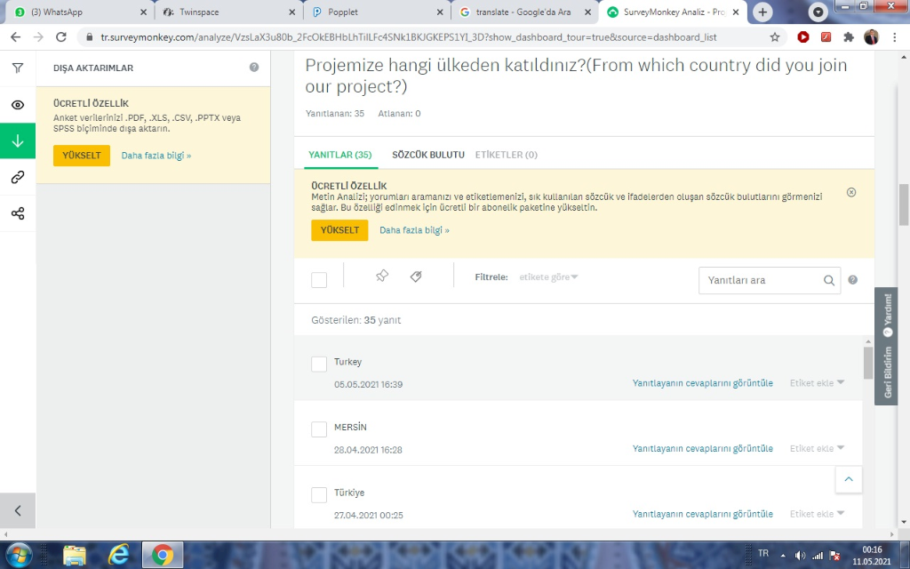Close the Popplet browser tab
The image size is (910, 569).
pyautogui.click(x=440, y=12)
